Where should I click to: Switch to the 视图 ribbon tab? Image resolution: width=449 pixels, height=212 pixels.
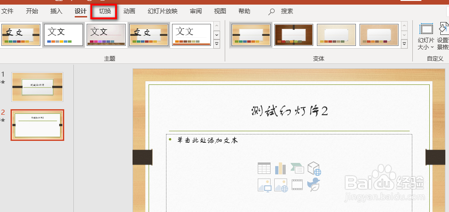220,11
